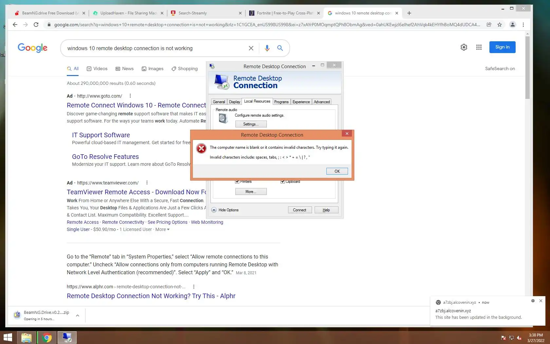Screen dimensions: 550x344
Task: Open IT Support Software link
Action: click(101, 135)
